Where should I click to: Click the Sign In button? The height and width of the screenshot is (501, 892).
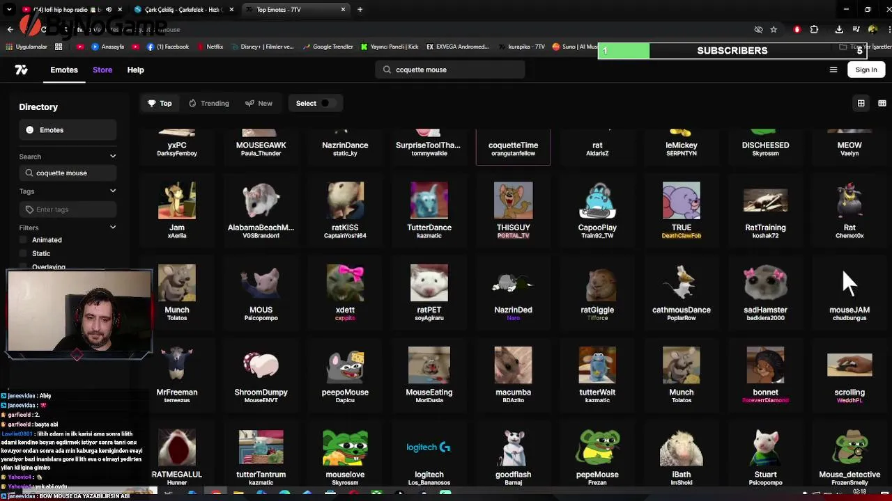click(866, 70)
